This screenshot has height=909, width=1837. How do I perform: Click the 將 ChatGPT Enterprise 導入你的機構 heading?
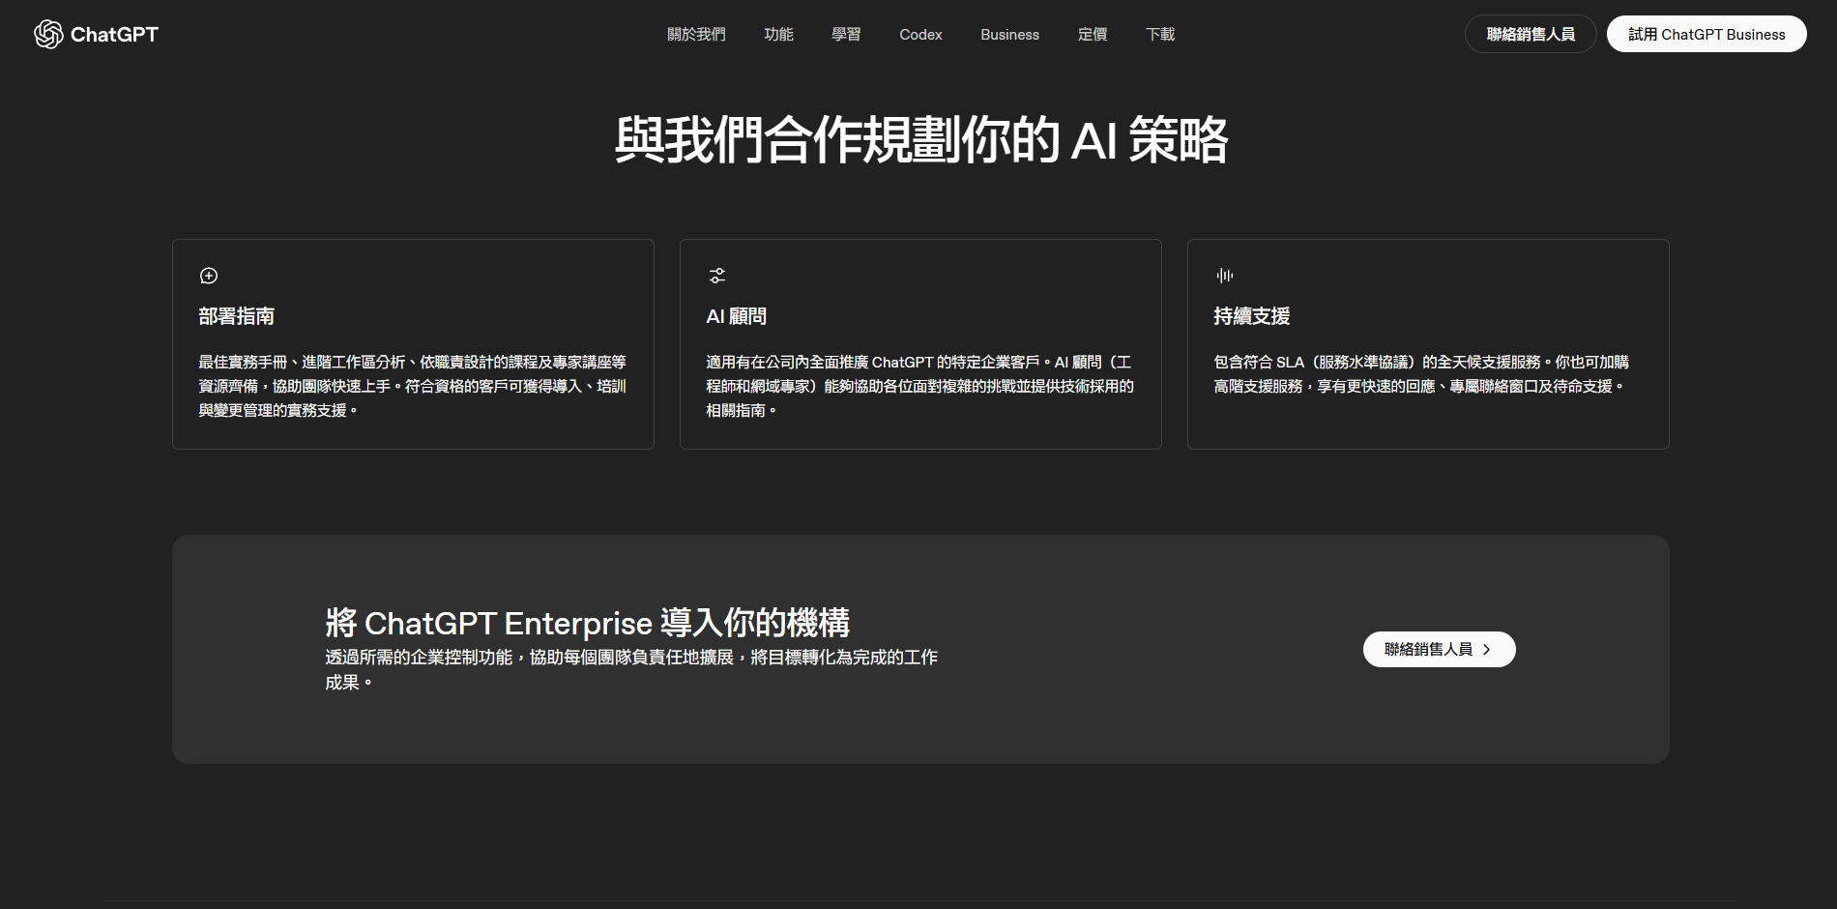point(588,623)
